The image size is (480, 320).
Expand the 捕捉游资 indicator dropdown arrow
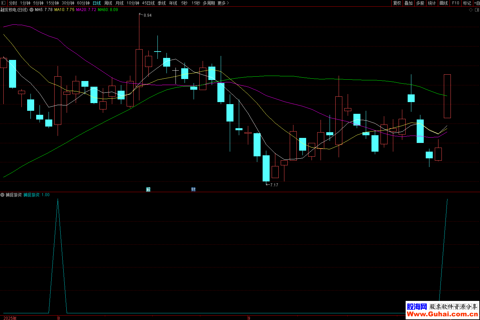click(3, 195)
